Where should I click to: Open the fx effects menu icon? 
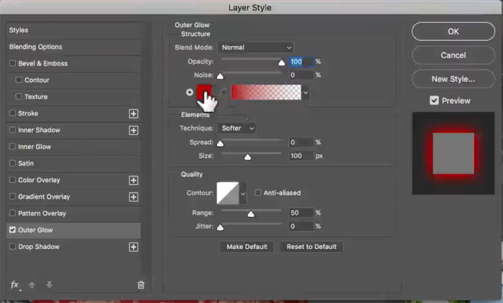(x=14, y=285)
